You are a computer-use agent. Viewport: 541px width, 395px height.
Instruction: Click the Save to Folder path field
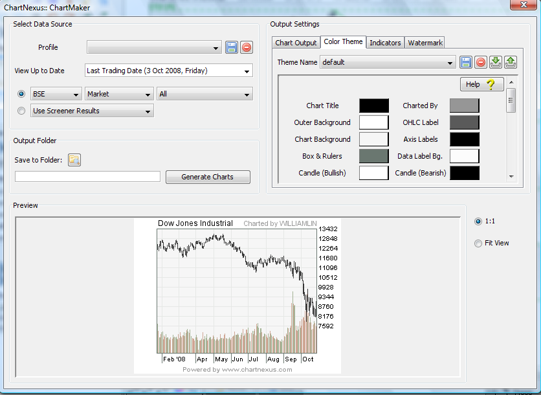[87, 177]
